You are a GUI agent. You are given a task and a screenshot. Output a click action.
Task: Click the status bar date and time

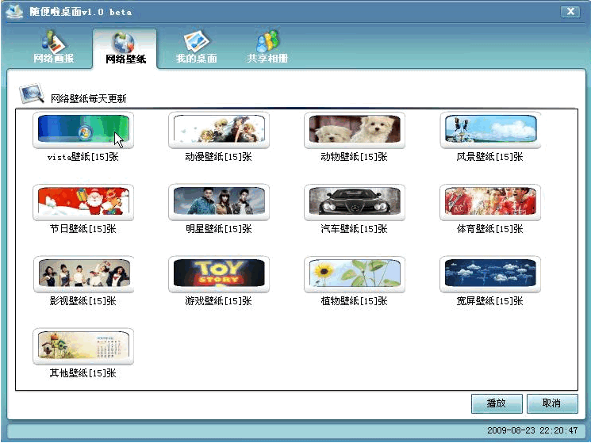coord(532,430)
